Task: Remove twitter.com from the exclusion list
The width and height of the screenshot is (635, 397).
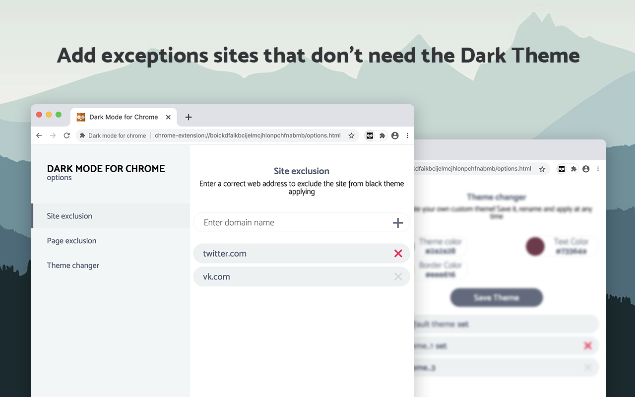Action: click(x=398, y=253)
